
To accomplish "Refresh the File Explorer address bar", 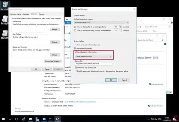I will tap(141, 27).
